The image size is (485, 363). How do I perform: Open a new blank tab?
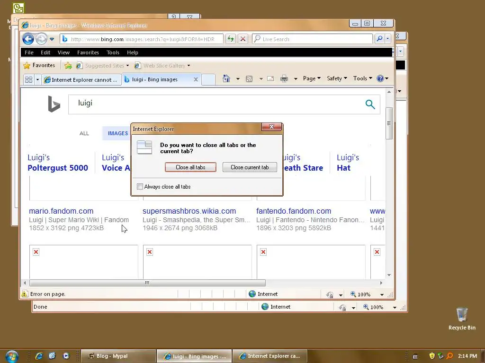(208, 79)
